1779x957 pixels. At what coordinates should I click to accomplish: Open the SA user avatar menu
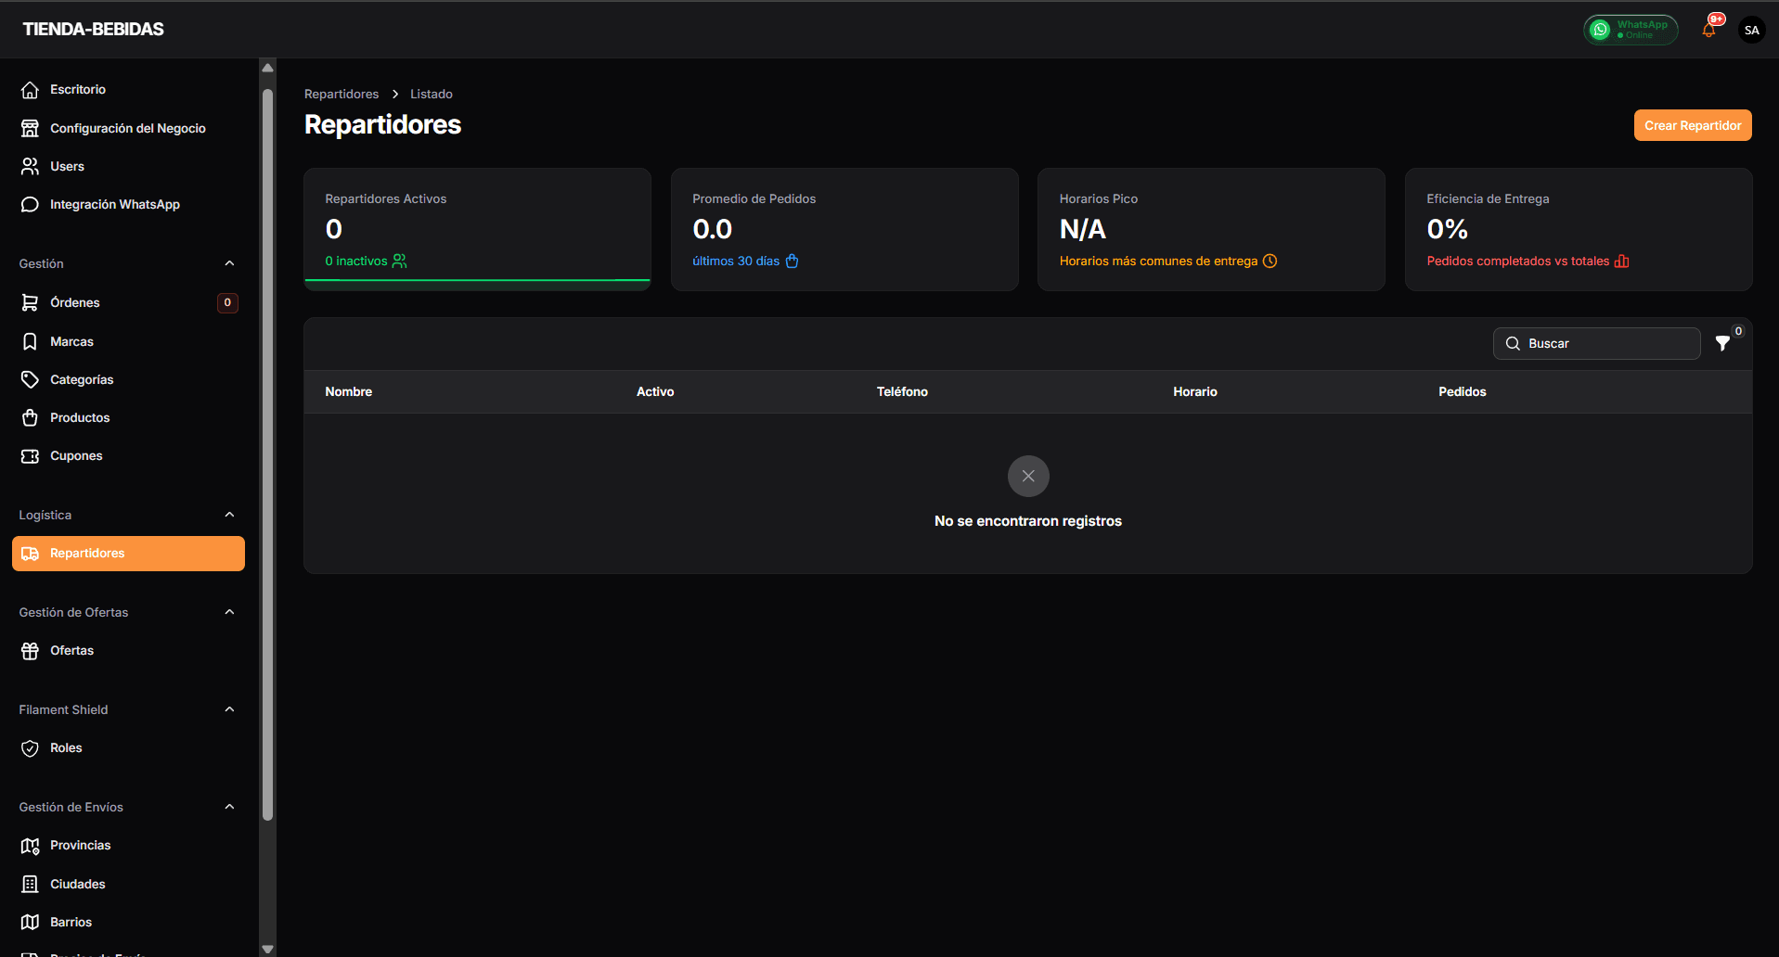[1751, 30]
